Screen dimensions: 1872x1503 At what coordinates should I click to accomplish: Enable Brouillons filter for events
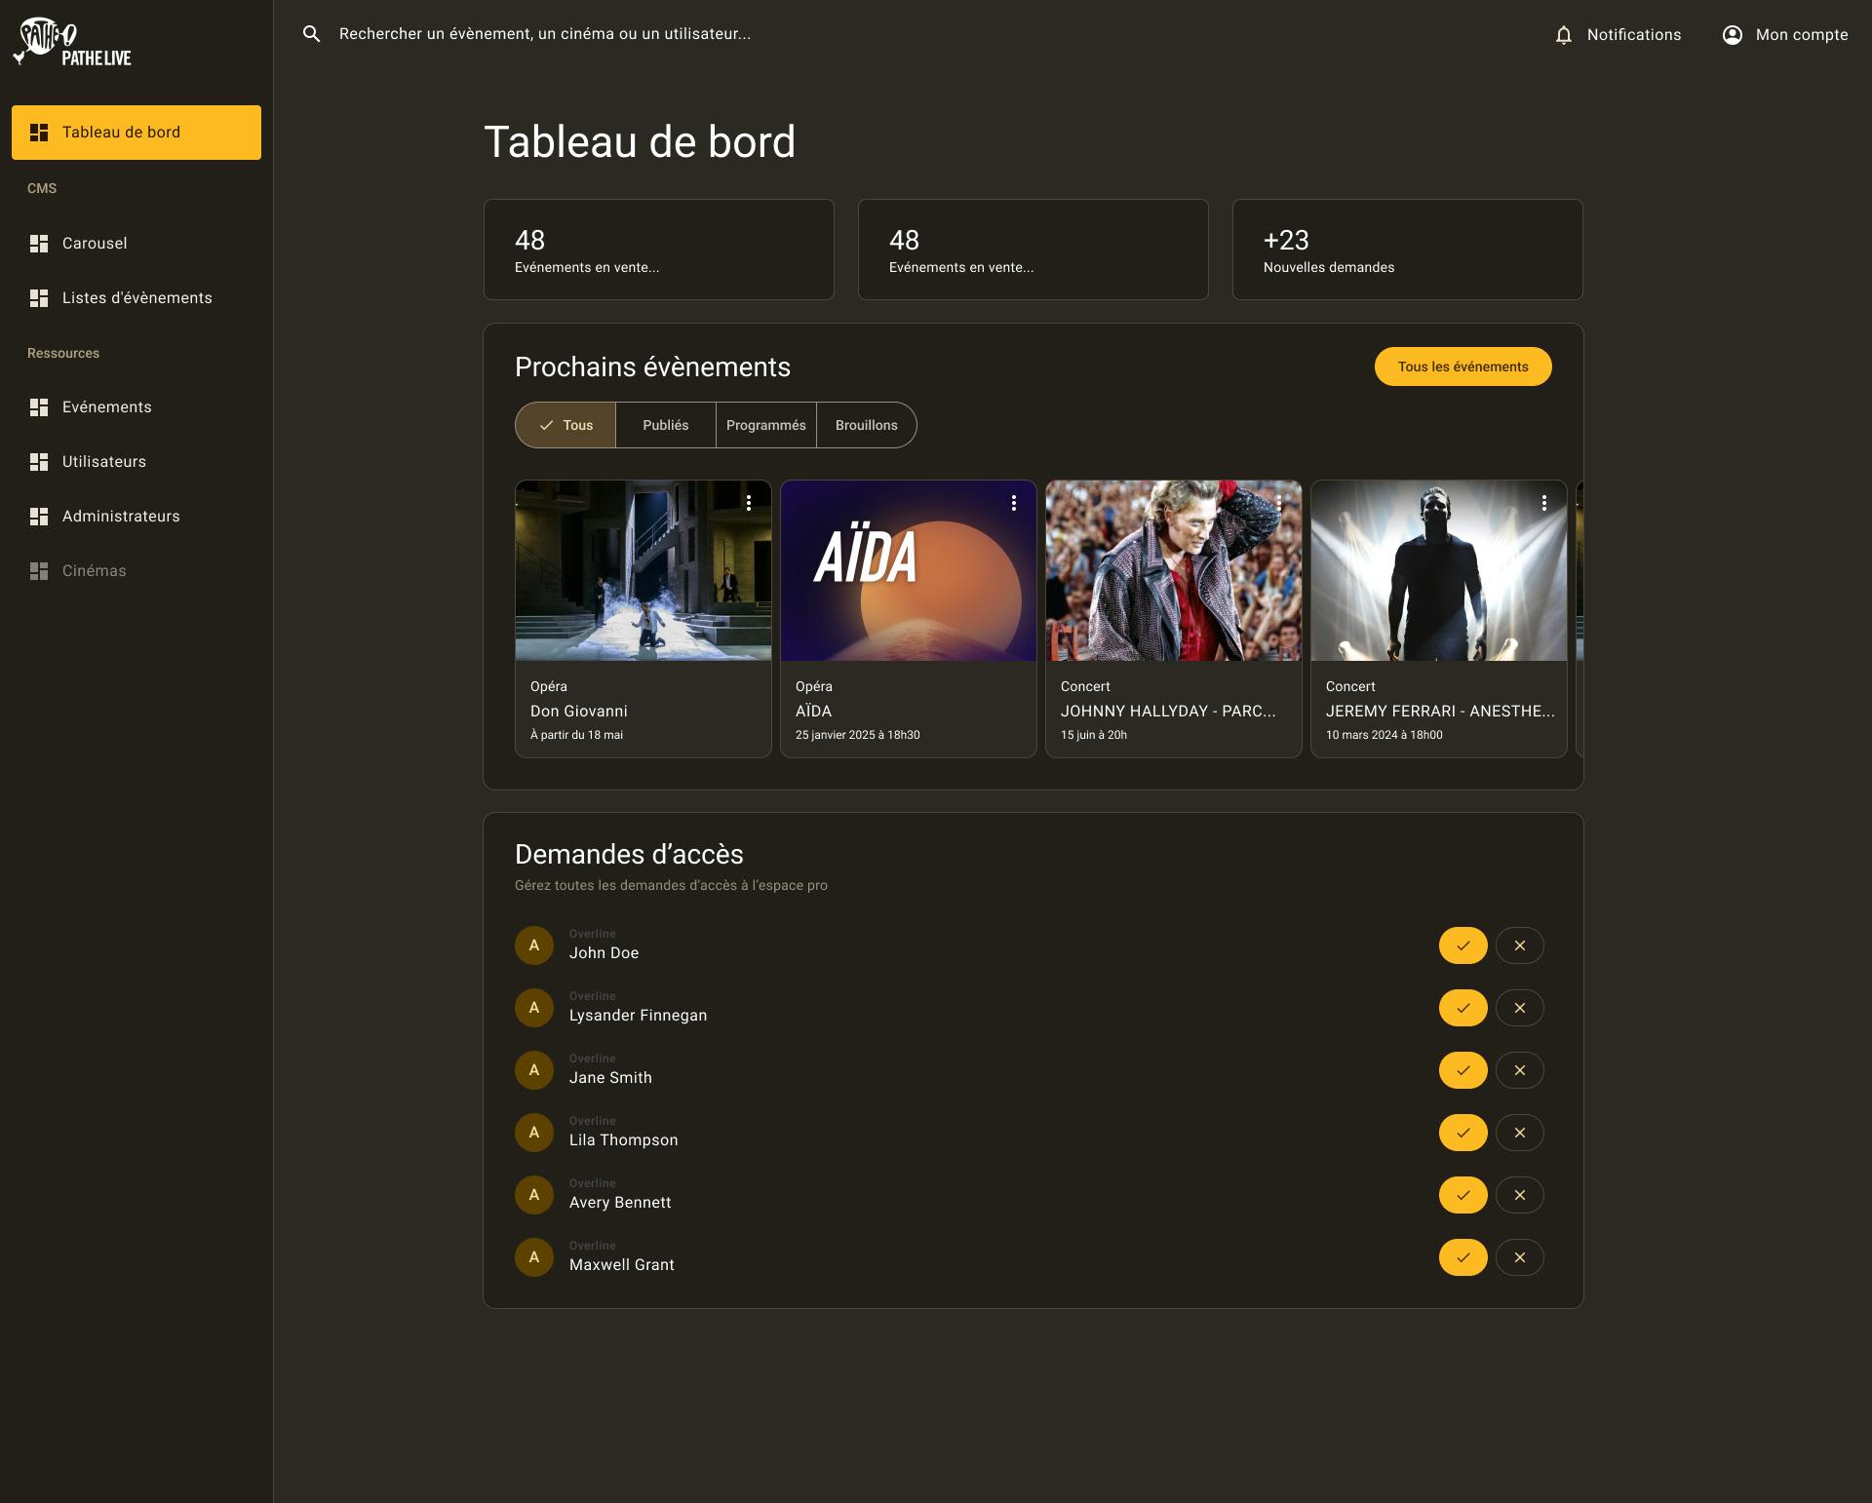tap(866, 425)
